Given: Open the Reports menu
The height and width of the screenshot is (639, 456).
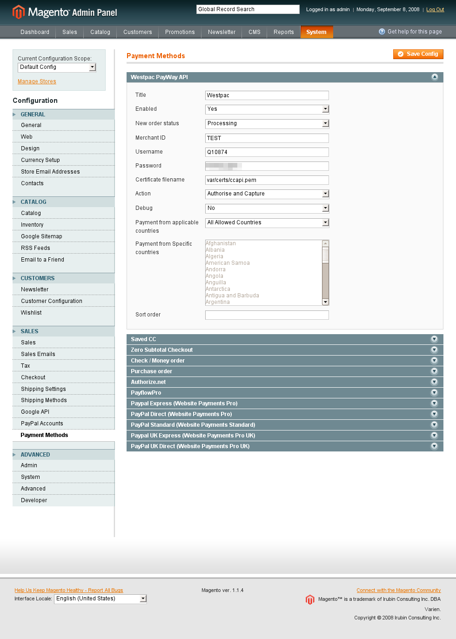Looking at the screenshot, I should (x=284, y=32).
